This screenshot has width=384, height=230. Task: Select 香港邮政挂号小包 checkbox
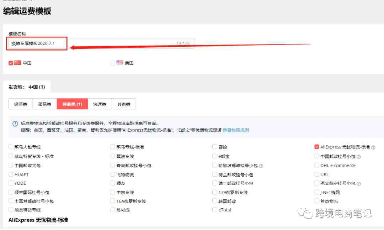tap(113, 165)
